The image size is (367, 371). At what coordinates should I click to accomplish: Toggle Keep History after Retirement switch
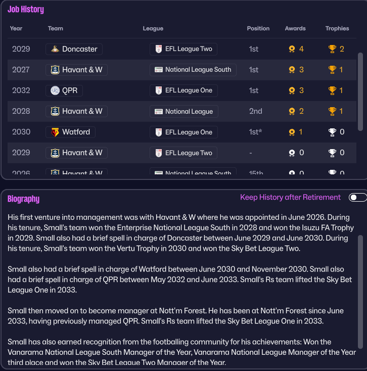(x=357, y=198)
